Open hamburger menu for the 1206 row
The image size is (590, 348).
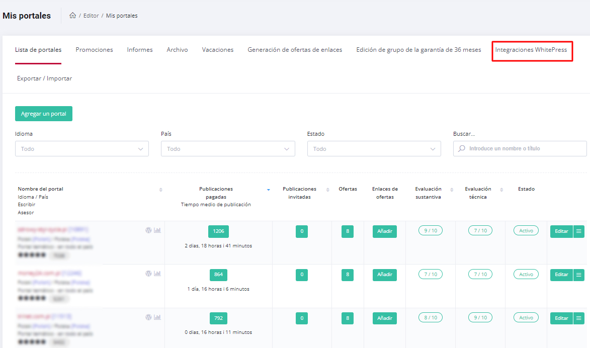point(579,231)
